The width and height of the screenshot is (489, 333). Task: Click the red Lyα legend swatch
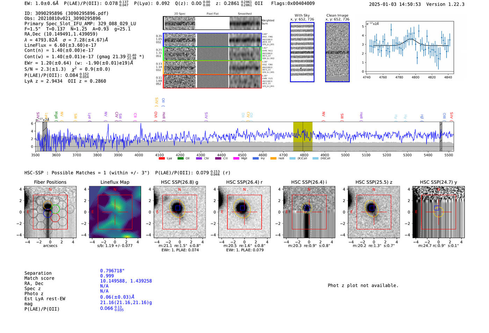pos(162,158)
